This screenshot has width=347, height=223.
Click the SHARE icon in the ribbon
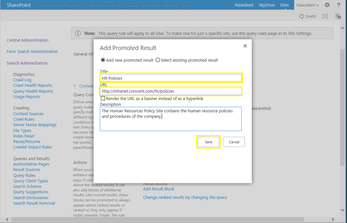click(307, 16)
